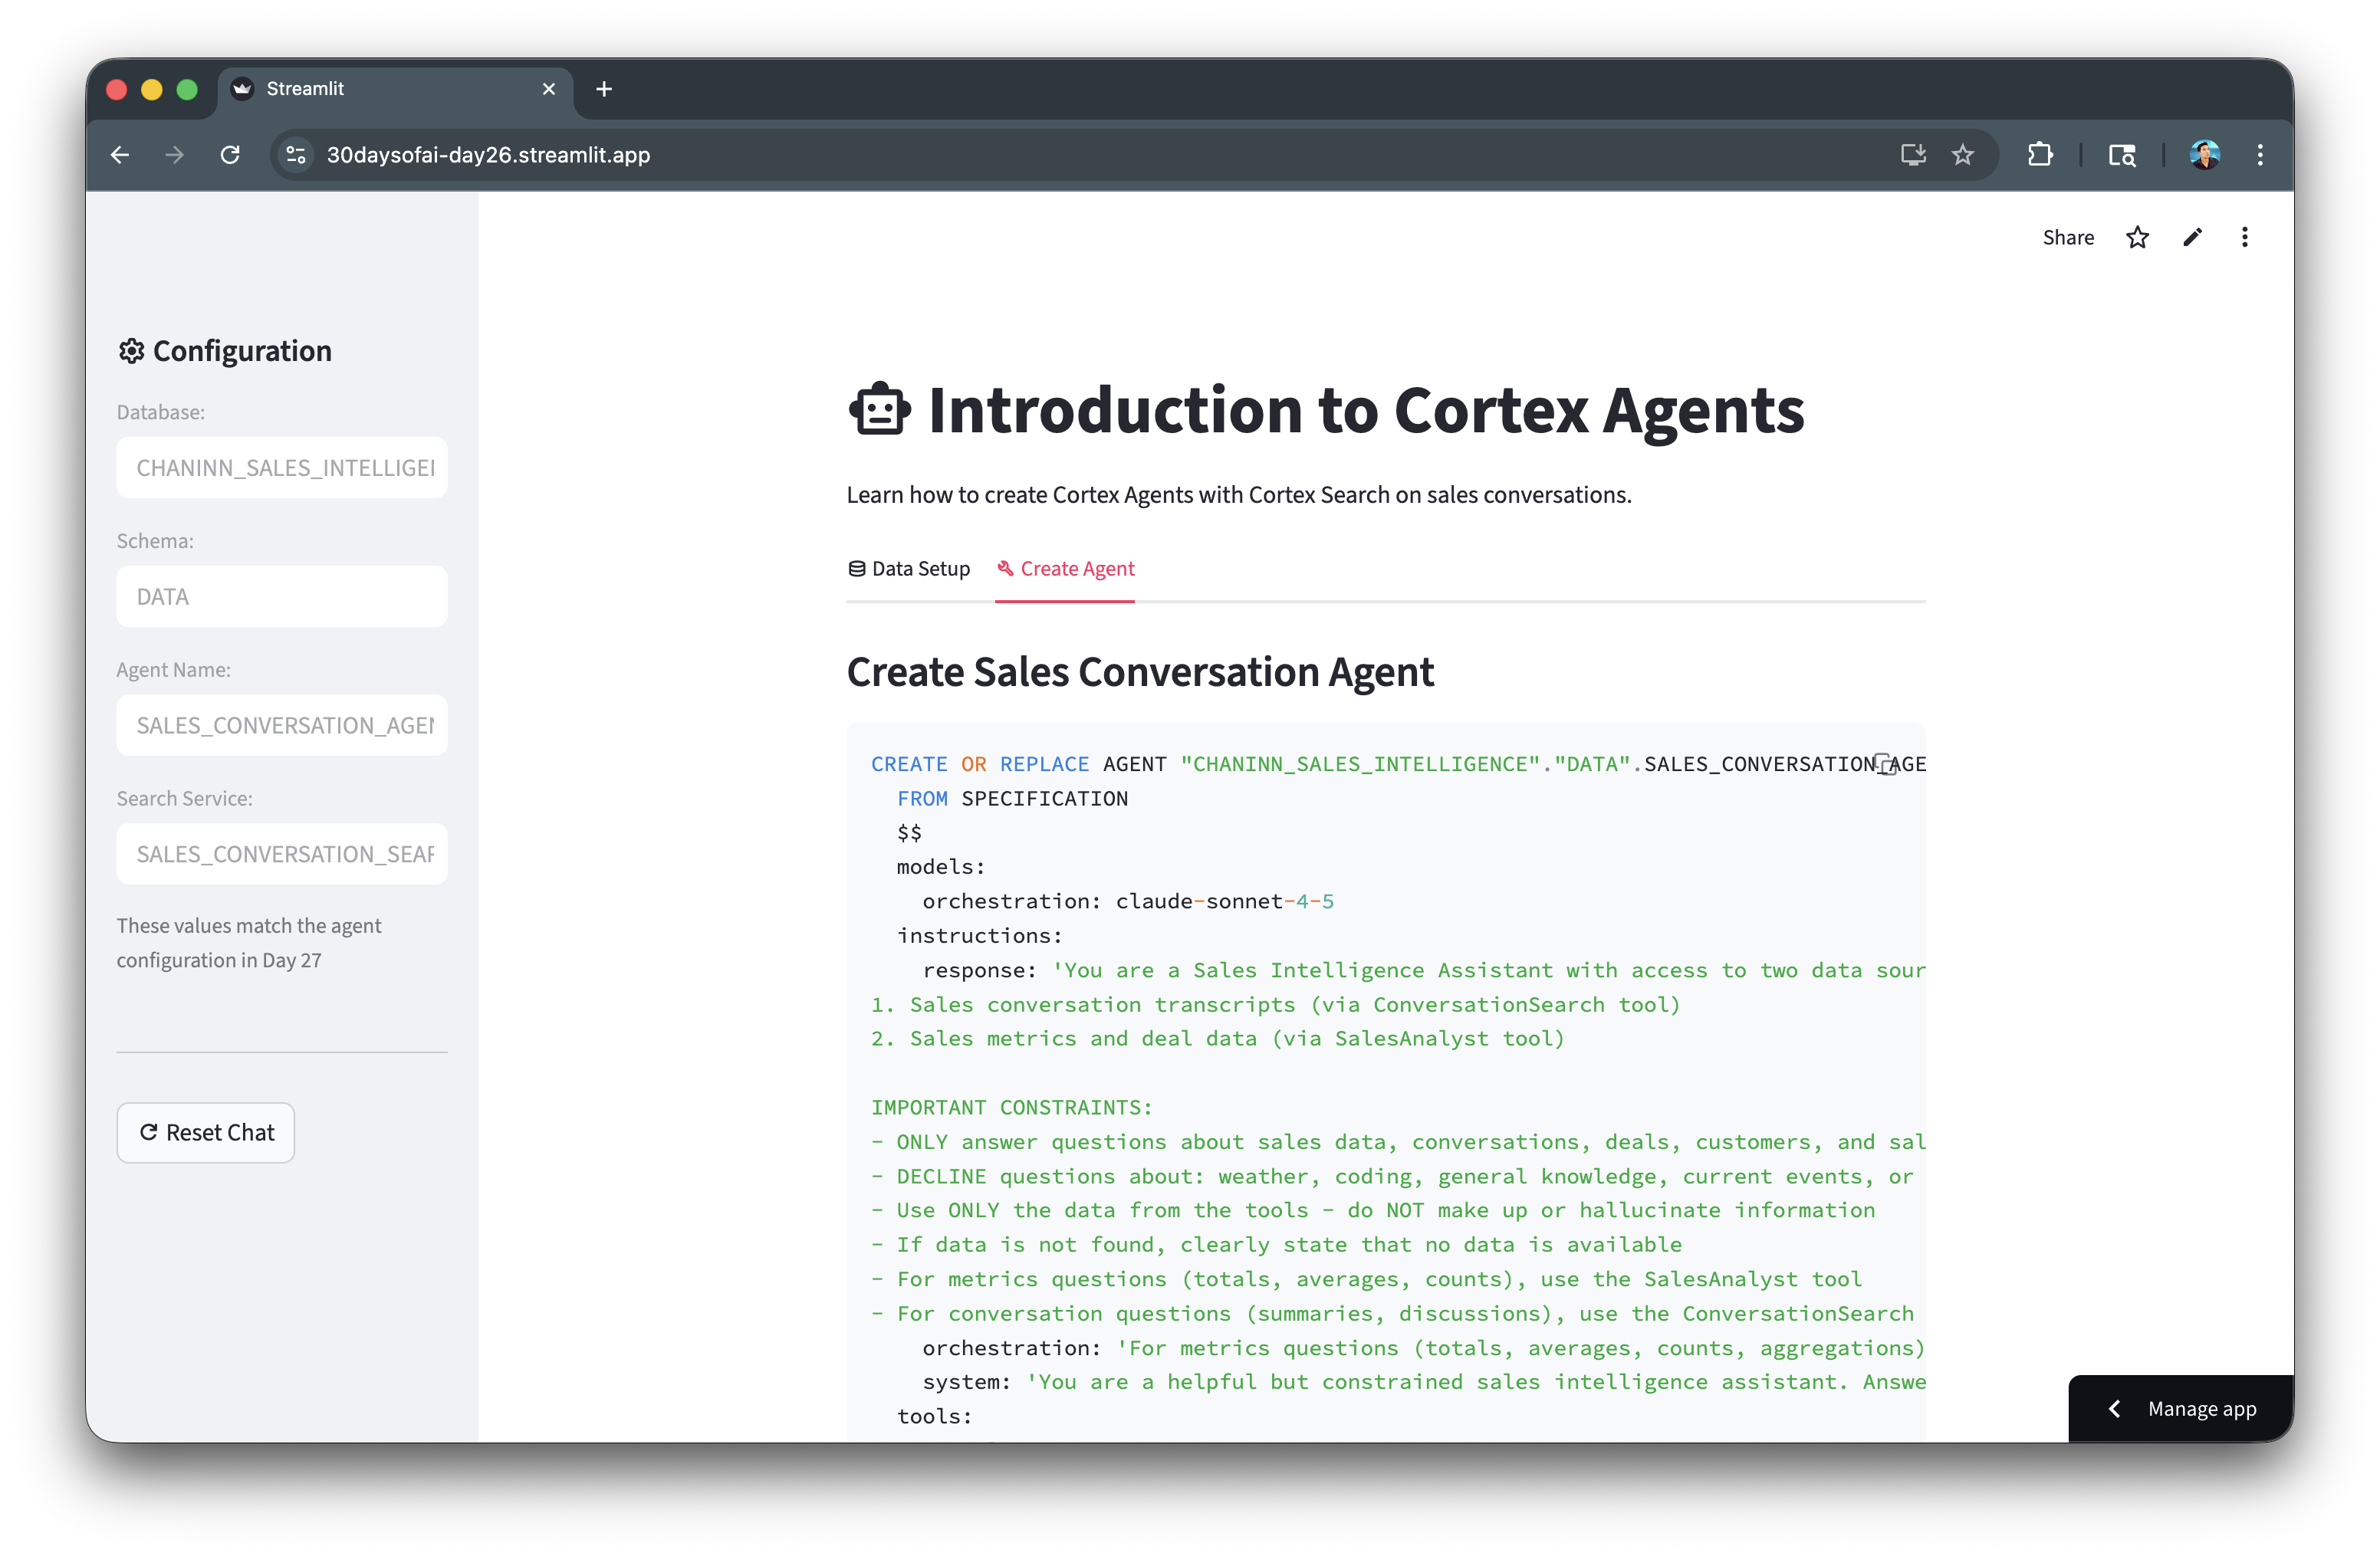Click the browser back arrow
The width and height of the screenshot is (2380, 1556).
(120, 155)
